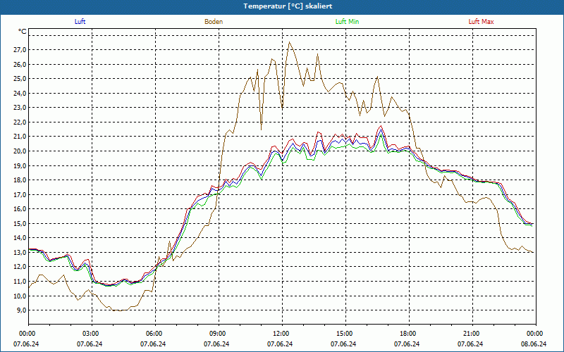Click the 23,0 y-axis value label
This screenshot has height=352, width=564.
pos(19,108)
